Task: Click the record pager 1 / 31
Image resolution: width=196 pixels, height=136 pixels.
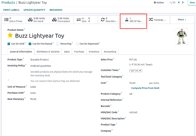Action: coord(172,3)
